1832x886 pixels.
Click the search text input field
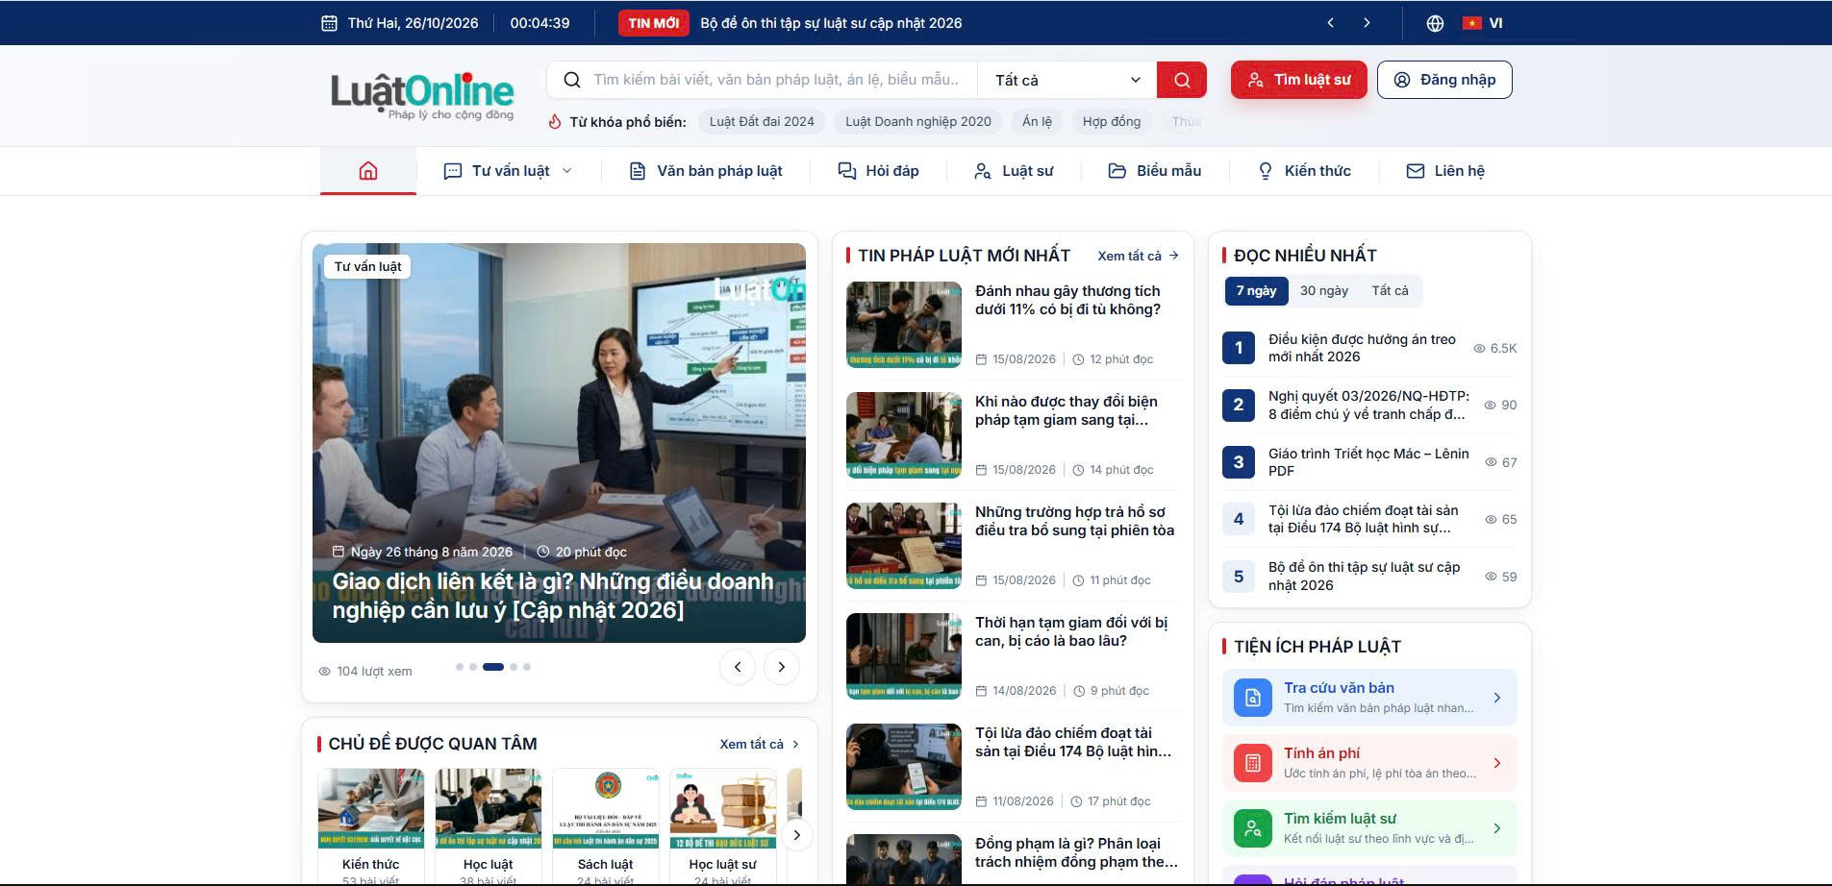click(x=775, y=80)
